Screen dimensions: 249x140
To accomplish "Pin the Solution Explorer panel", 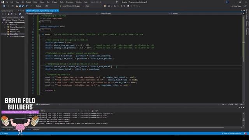I will tap(21, 11).
